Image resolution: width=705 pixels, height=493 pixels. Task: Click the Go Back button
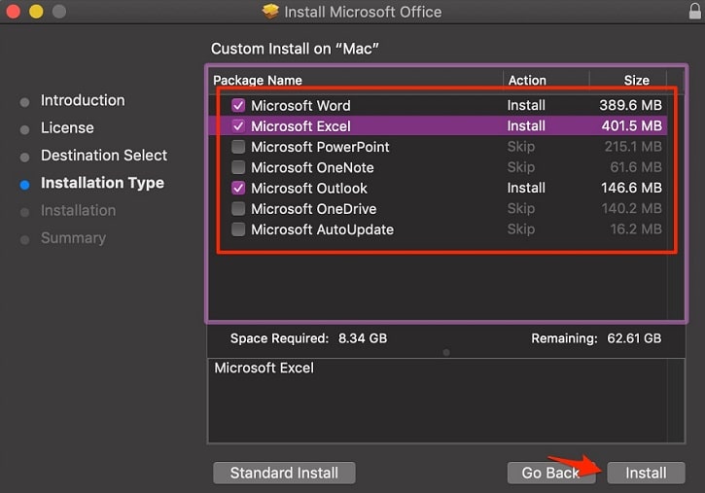(x=551, y=473)
